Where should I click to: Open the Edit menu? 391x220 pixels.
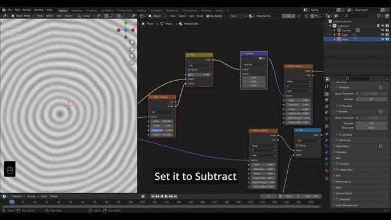(17, 10)
